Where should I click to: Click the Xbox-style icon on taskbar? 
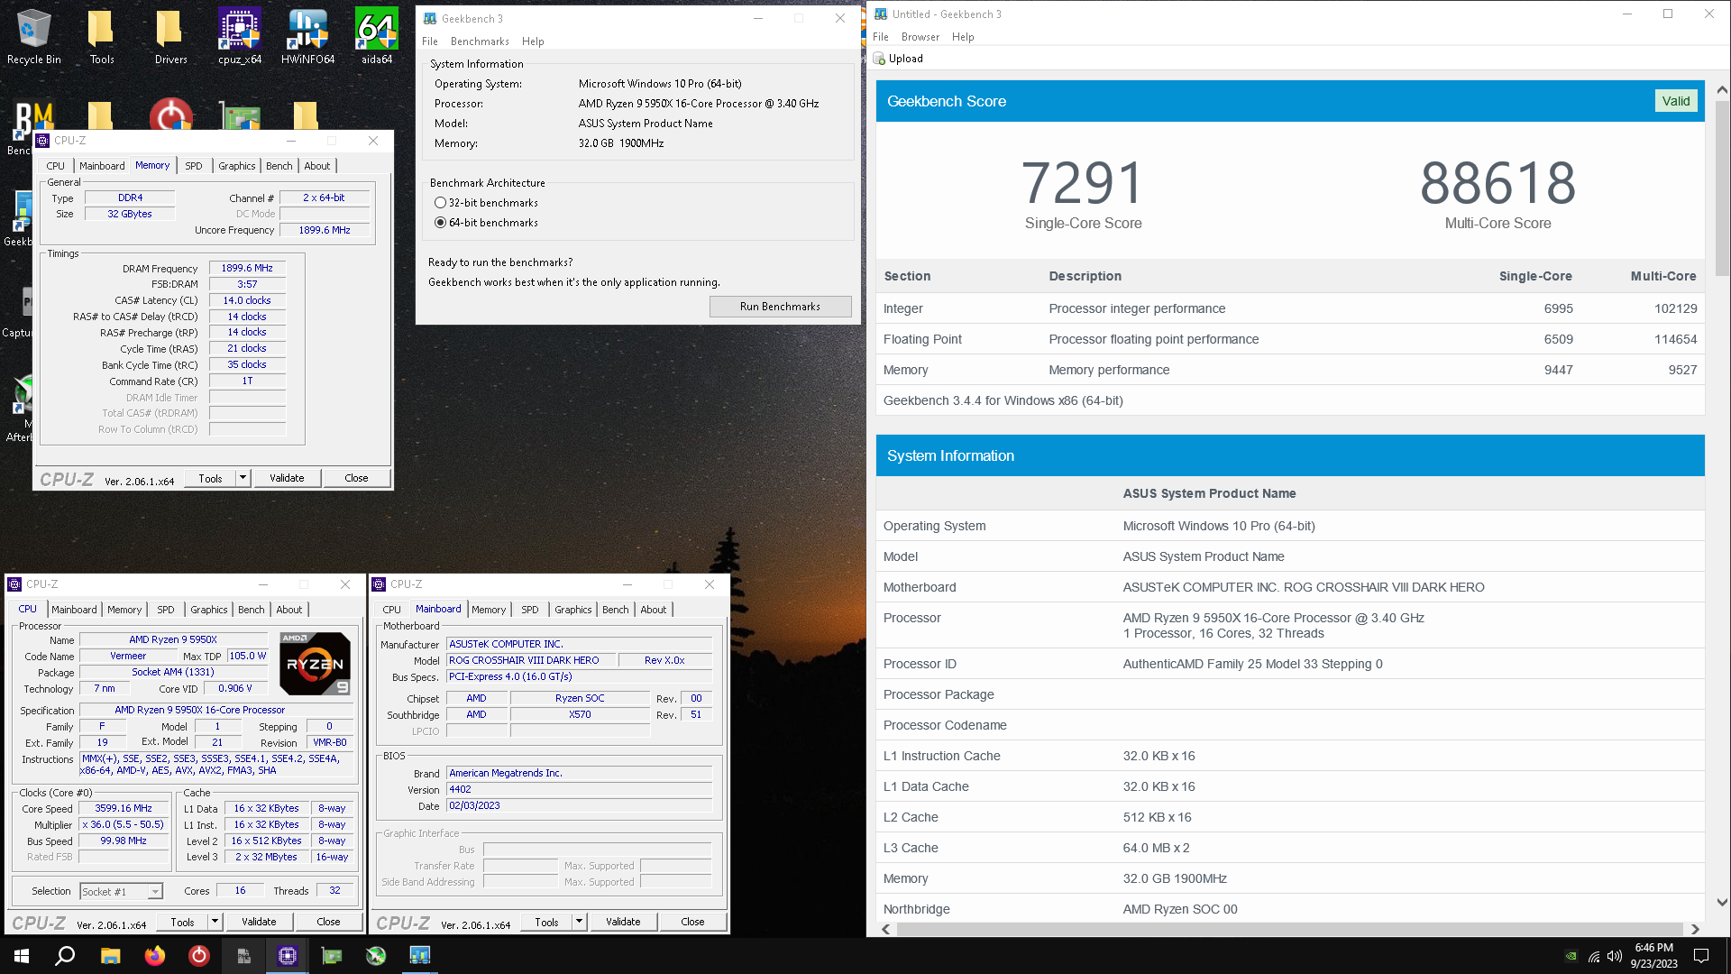point(376,956)
